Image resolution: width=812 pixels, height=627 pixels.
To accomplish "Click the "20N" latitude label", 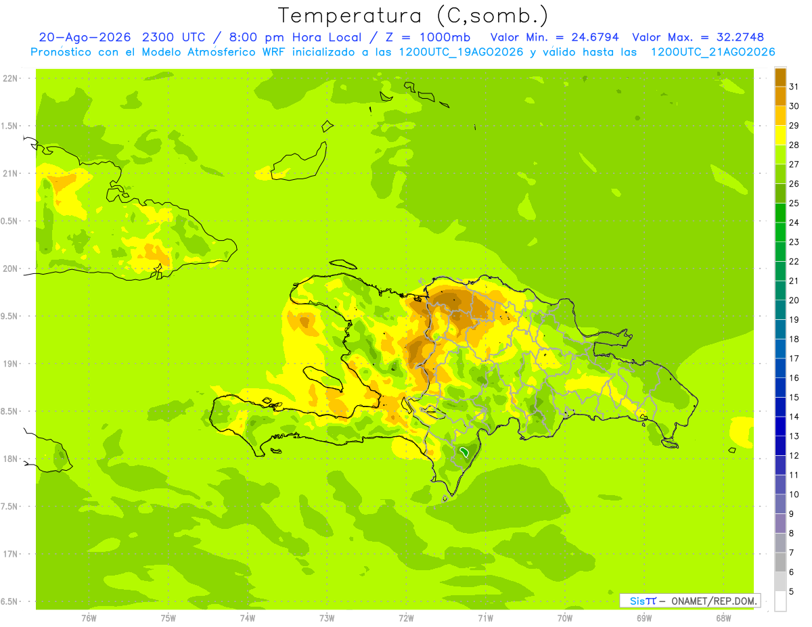I will point(10,269).
